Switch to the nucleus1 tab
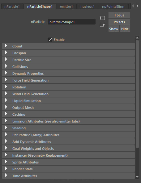This screenshot has width=141, height=183. [x=88, y=7]
